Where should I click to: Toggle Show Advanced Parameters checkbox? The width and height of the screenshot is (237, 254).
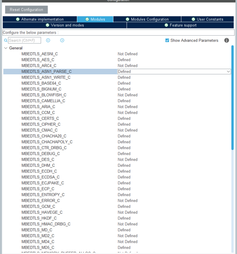(167, 40)
